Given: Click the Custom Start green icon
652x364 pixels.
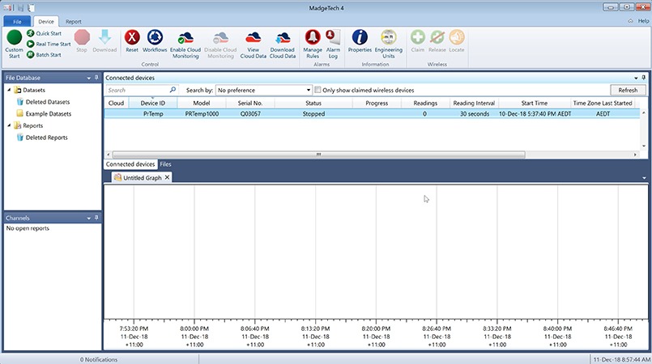Looking at the screenshot, I should pos(14,37).
